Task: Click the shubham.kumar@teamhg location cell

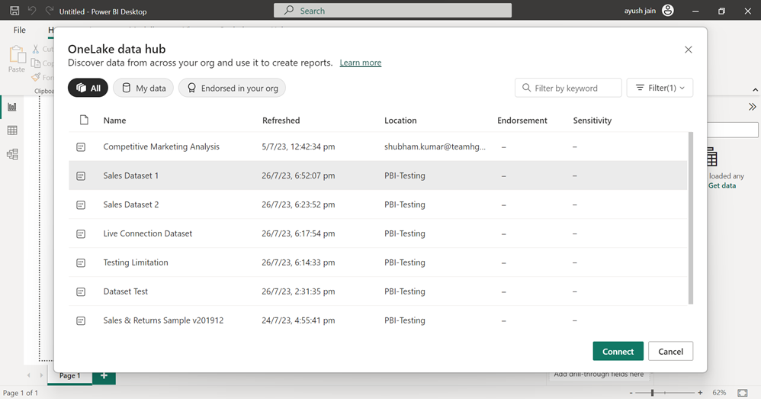Action: tap(435, 146)
